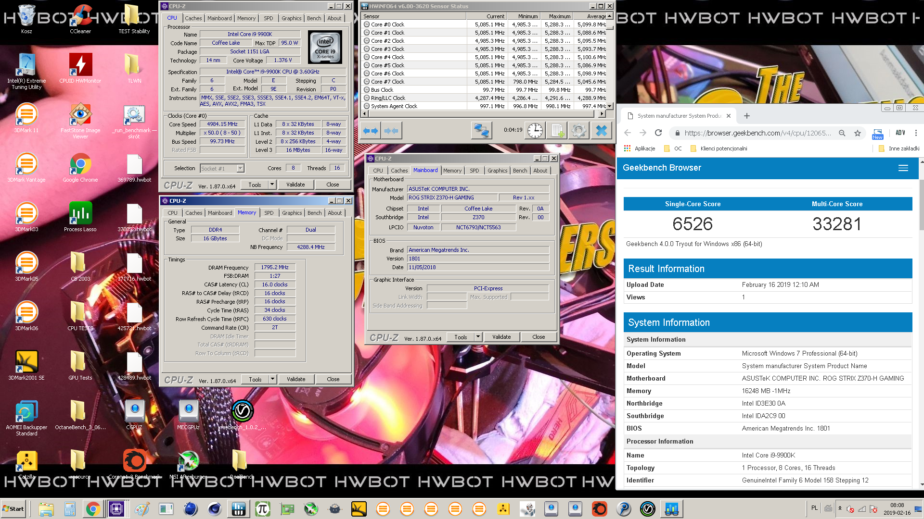Click the HWiNFO clock reset-timer icon
This screenshot has height=519, width=924.
pyautogui.click(x=535, y=131)
